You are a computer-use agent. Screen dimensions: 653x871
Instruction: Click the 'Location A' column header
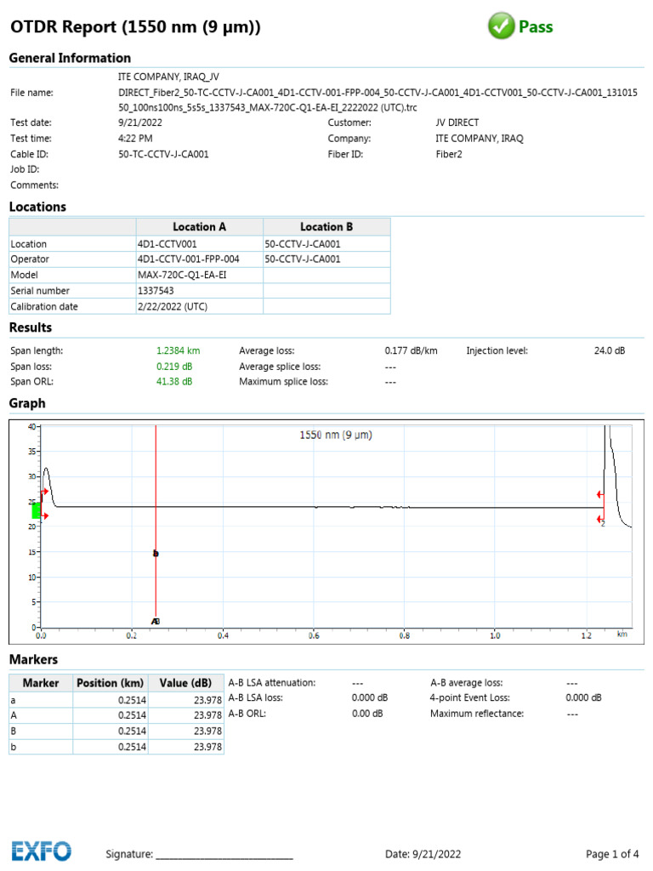[199, 226]
